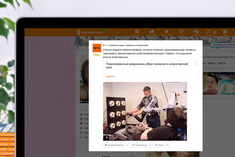The height and width of the screenshot is (157, 235).
Task: Click the plus icon on the photo
Action: (107, 137)
